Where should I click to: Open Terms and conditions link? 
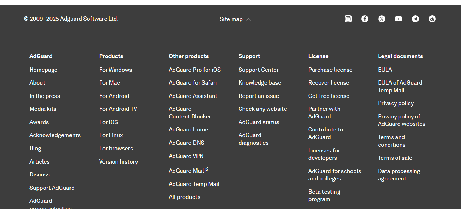coord(392,141)
